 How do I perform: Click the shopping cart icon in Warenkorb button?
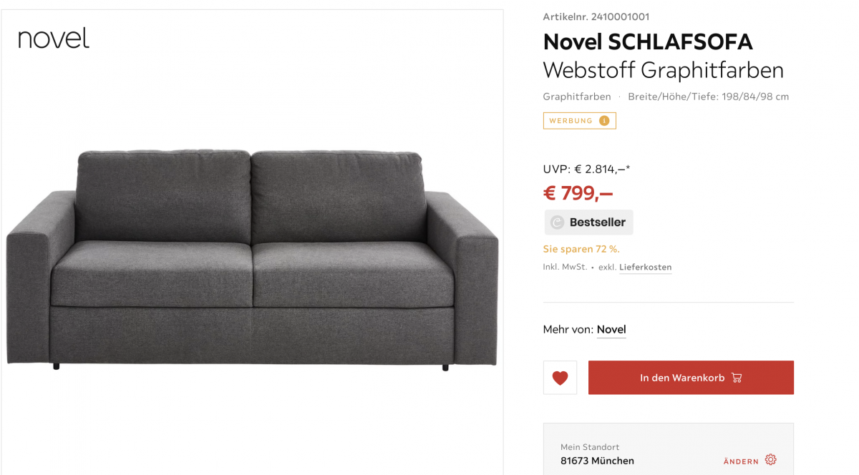tap(737, 378)
